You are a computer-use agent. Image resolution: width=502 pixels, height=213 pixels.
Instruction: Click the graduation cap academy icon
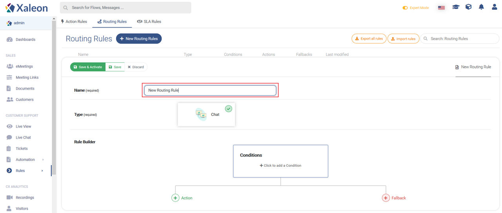(455, 7)
